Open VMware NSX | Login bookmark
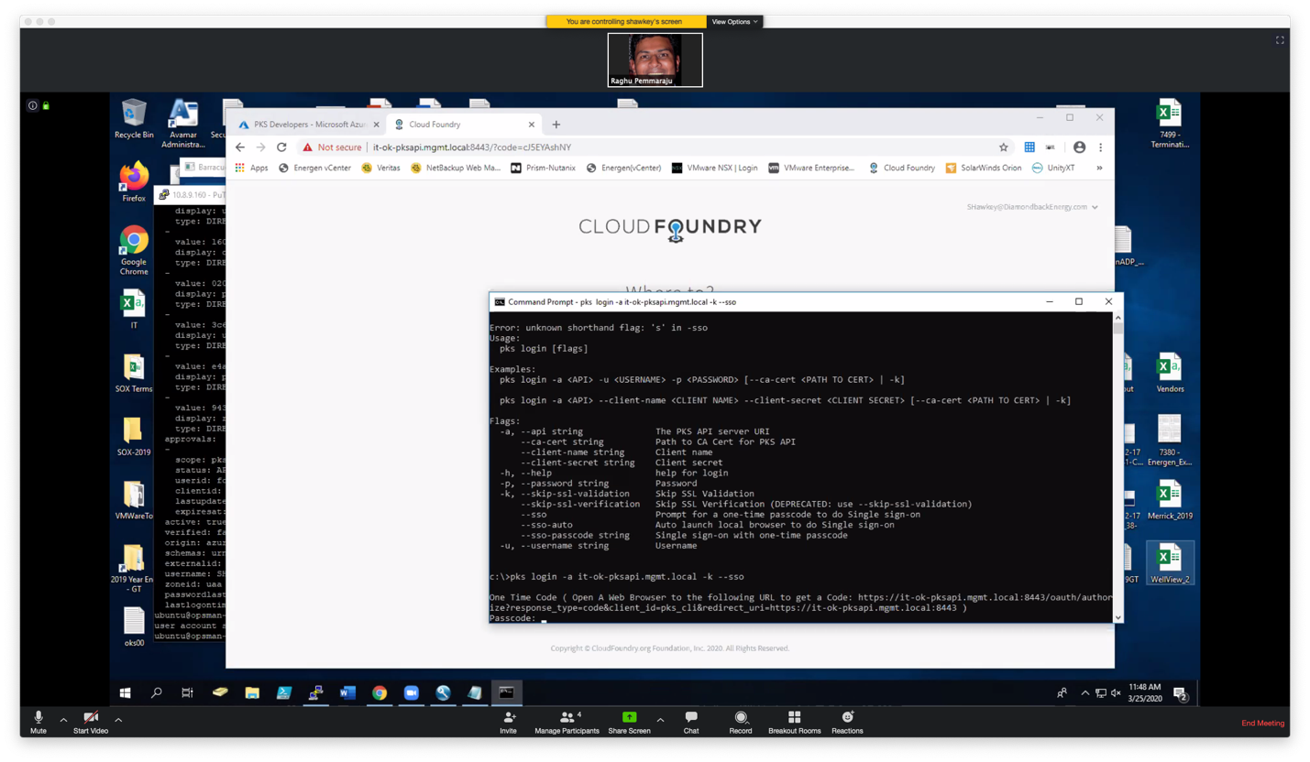 [x=715, y=168]
